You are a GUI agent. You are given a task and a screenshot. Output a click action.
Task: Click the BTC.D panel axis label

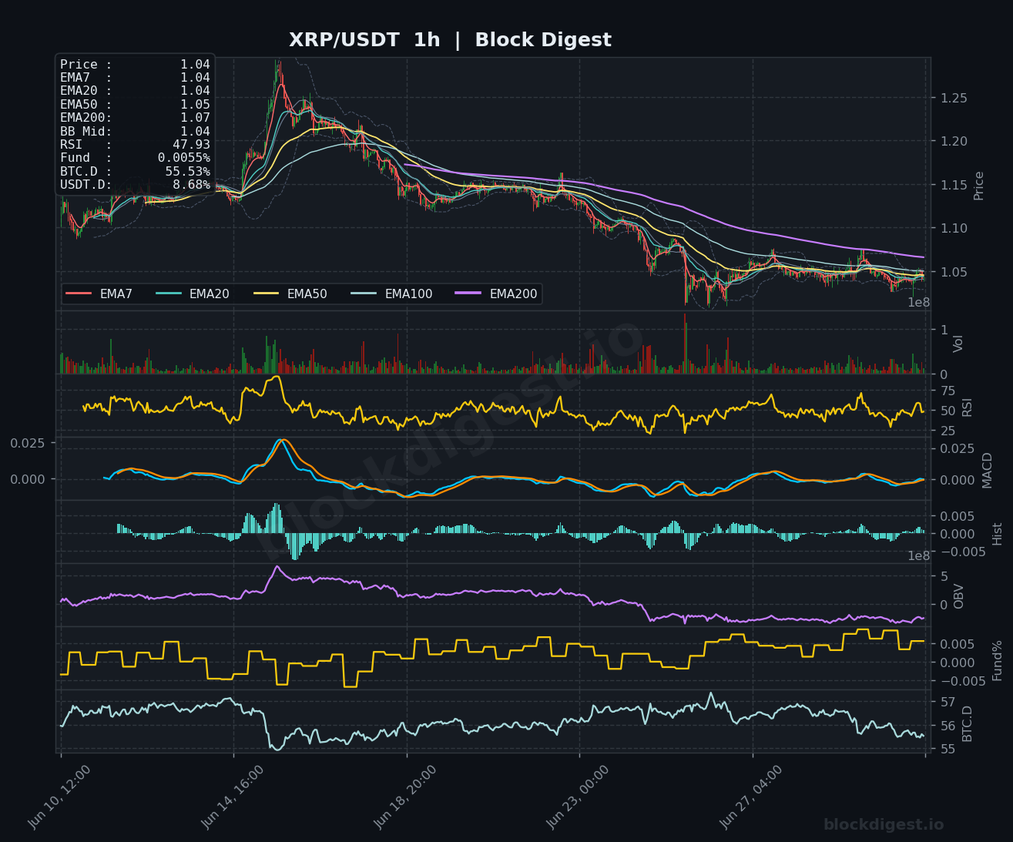pyautogui.click(x=967, y=723)
